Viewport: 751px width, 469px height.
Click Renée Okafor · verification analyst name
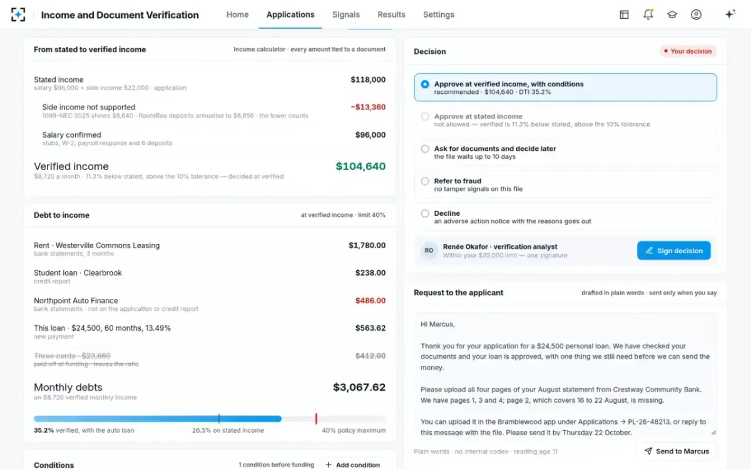click(500, 247)
